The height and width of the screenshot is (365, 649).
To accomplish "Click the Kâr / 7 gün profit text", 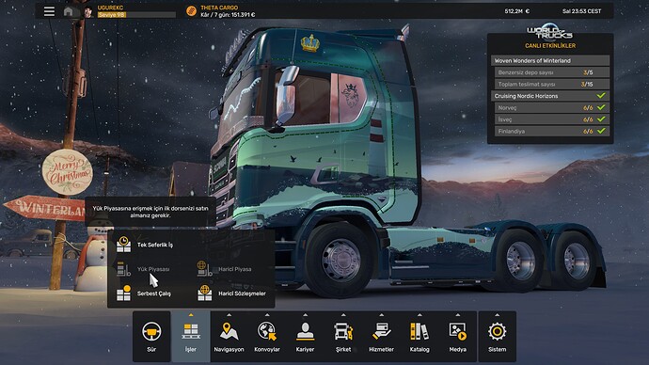I will click(x=228, y=15).
